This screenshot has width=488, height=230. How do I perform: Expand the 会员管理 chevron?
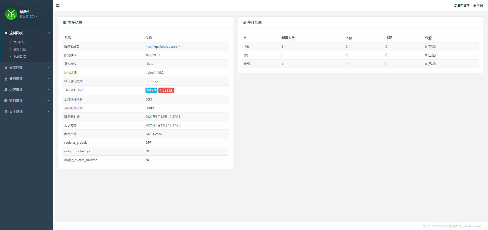tap(48, 68)
